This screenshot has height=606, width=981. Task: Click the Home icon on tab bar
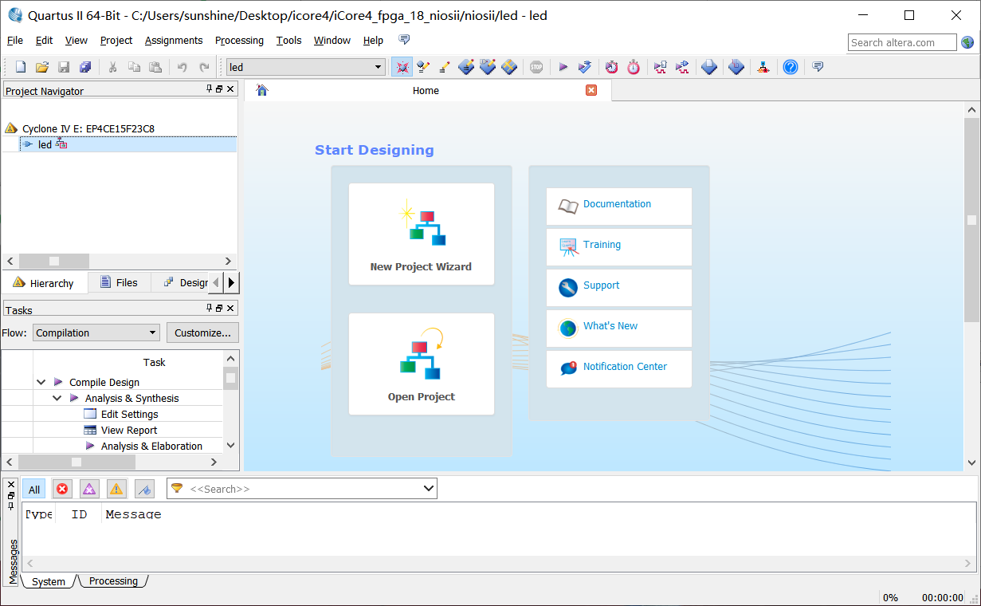point(262,90)
